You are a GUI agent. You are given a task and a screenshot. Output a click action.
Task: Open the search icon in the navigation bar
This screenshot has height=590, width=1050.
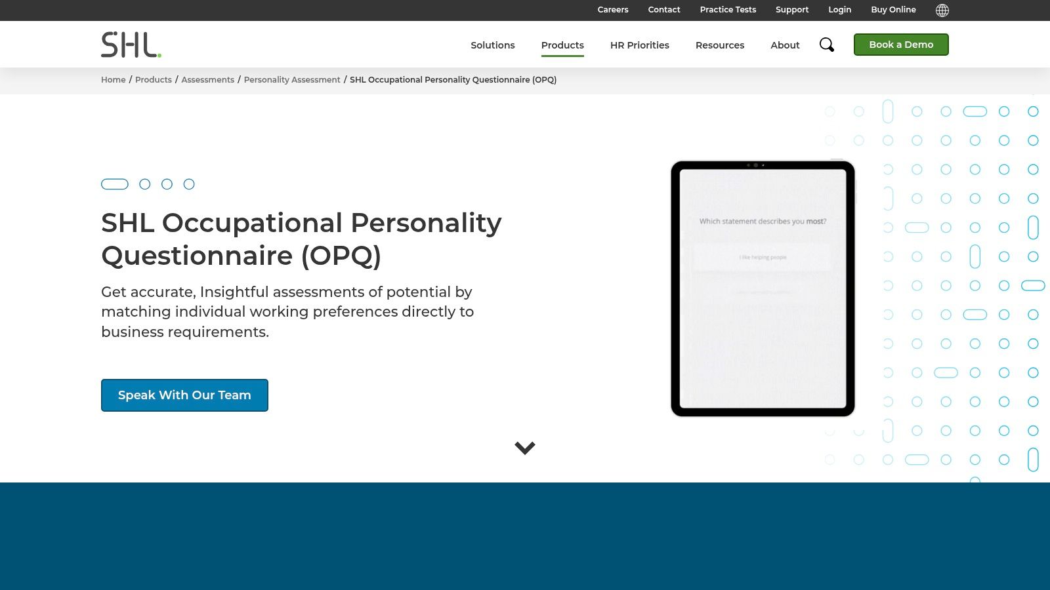click(x=826, y=45)
